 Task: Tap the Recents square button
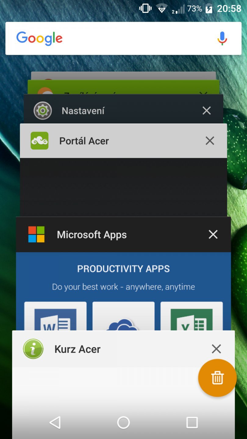(192, 423)
